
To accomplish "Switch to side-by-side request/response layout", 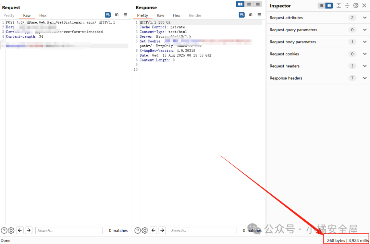I will 240,4.
